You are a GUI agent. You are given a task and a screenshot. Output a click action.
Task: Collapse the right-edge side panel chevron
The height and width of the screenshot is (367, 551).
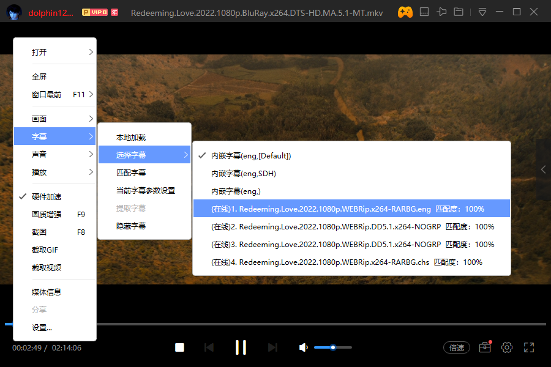(x=542, y=170)
